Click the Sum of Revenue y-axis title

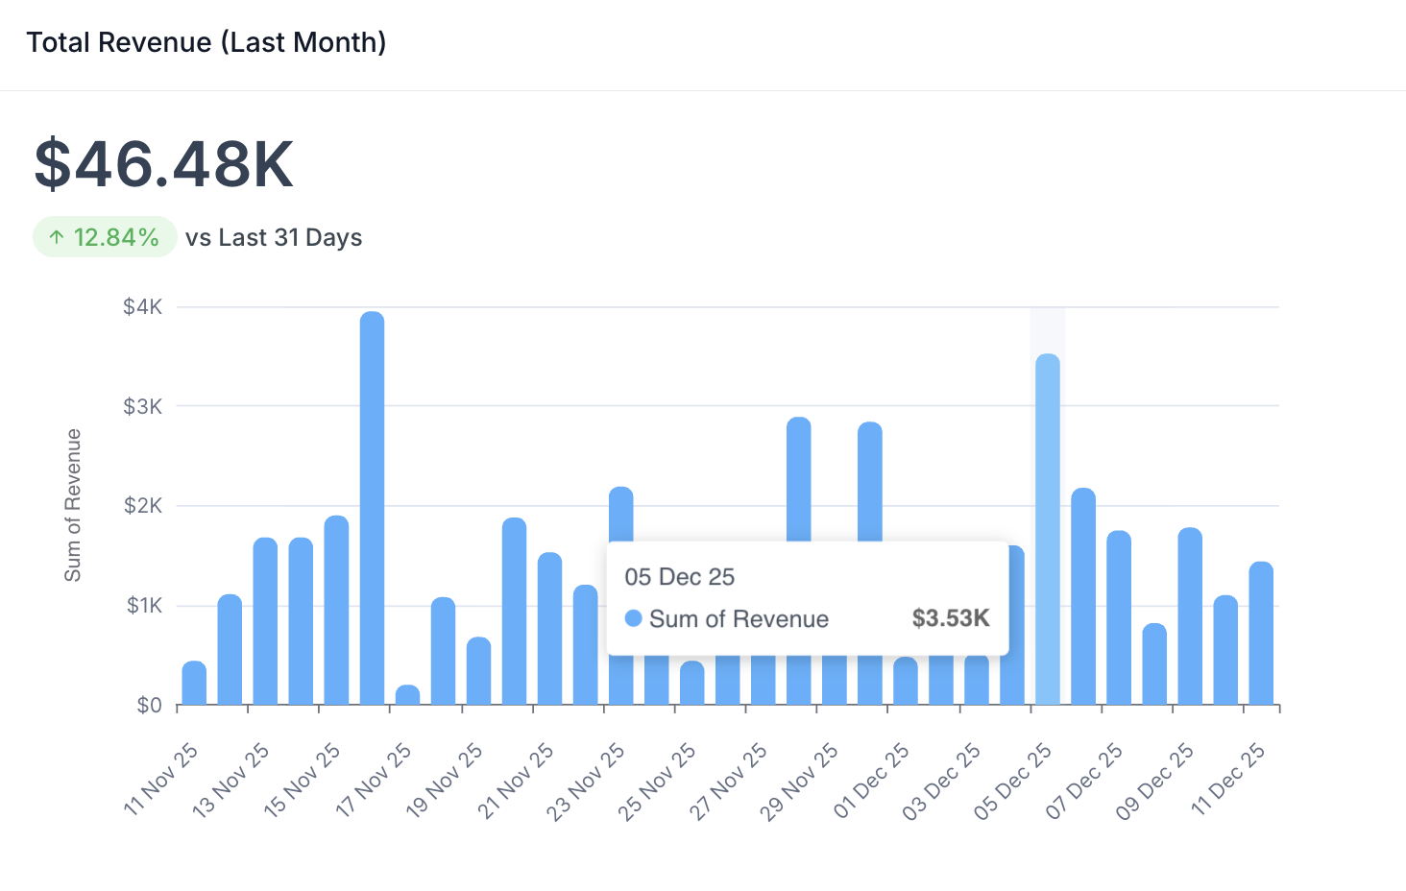[73, 505]
